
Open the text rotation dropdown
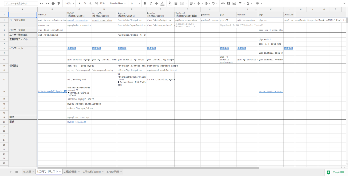215,3
